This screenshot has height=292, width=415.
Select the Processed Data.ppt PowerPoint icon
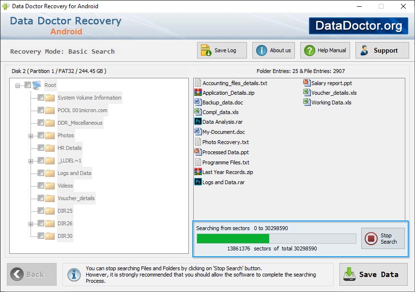pos(198,152)
